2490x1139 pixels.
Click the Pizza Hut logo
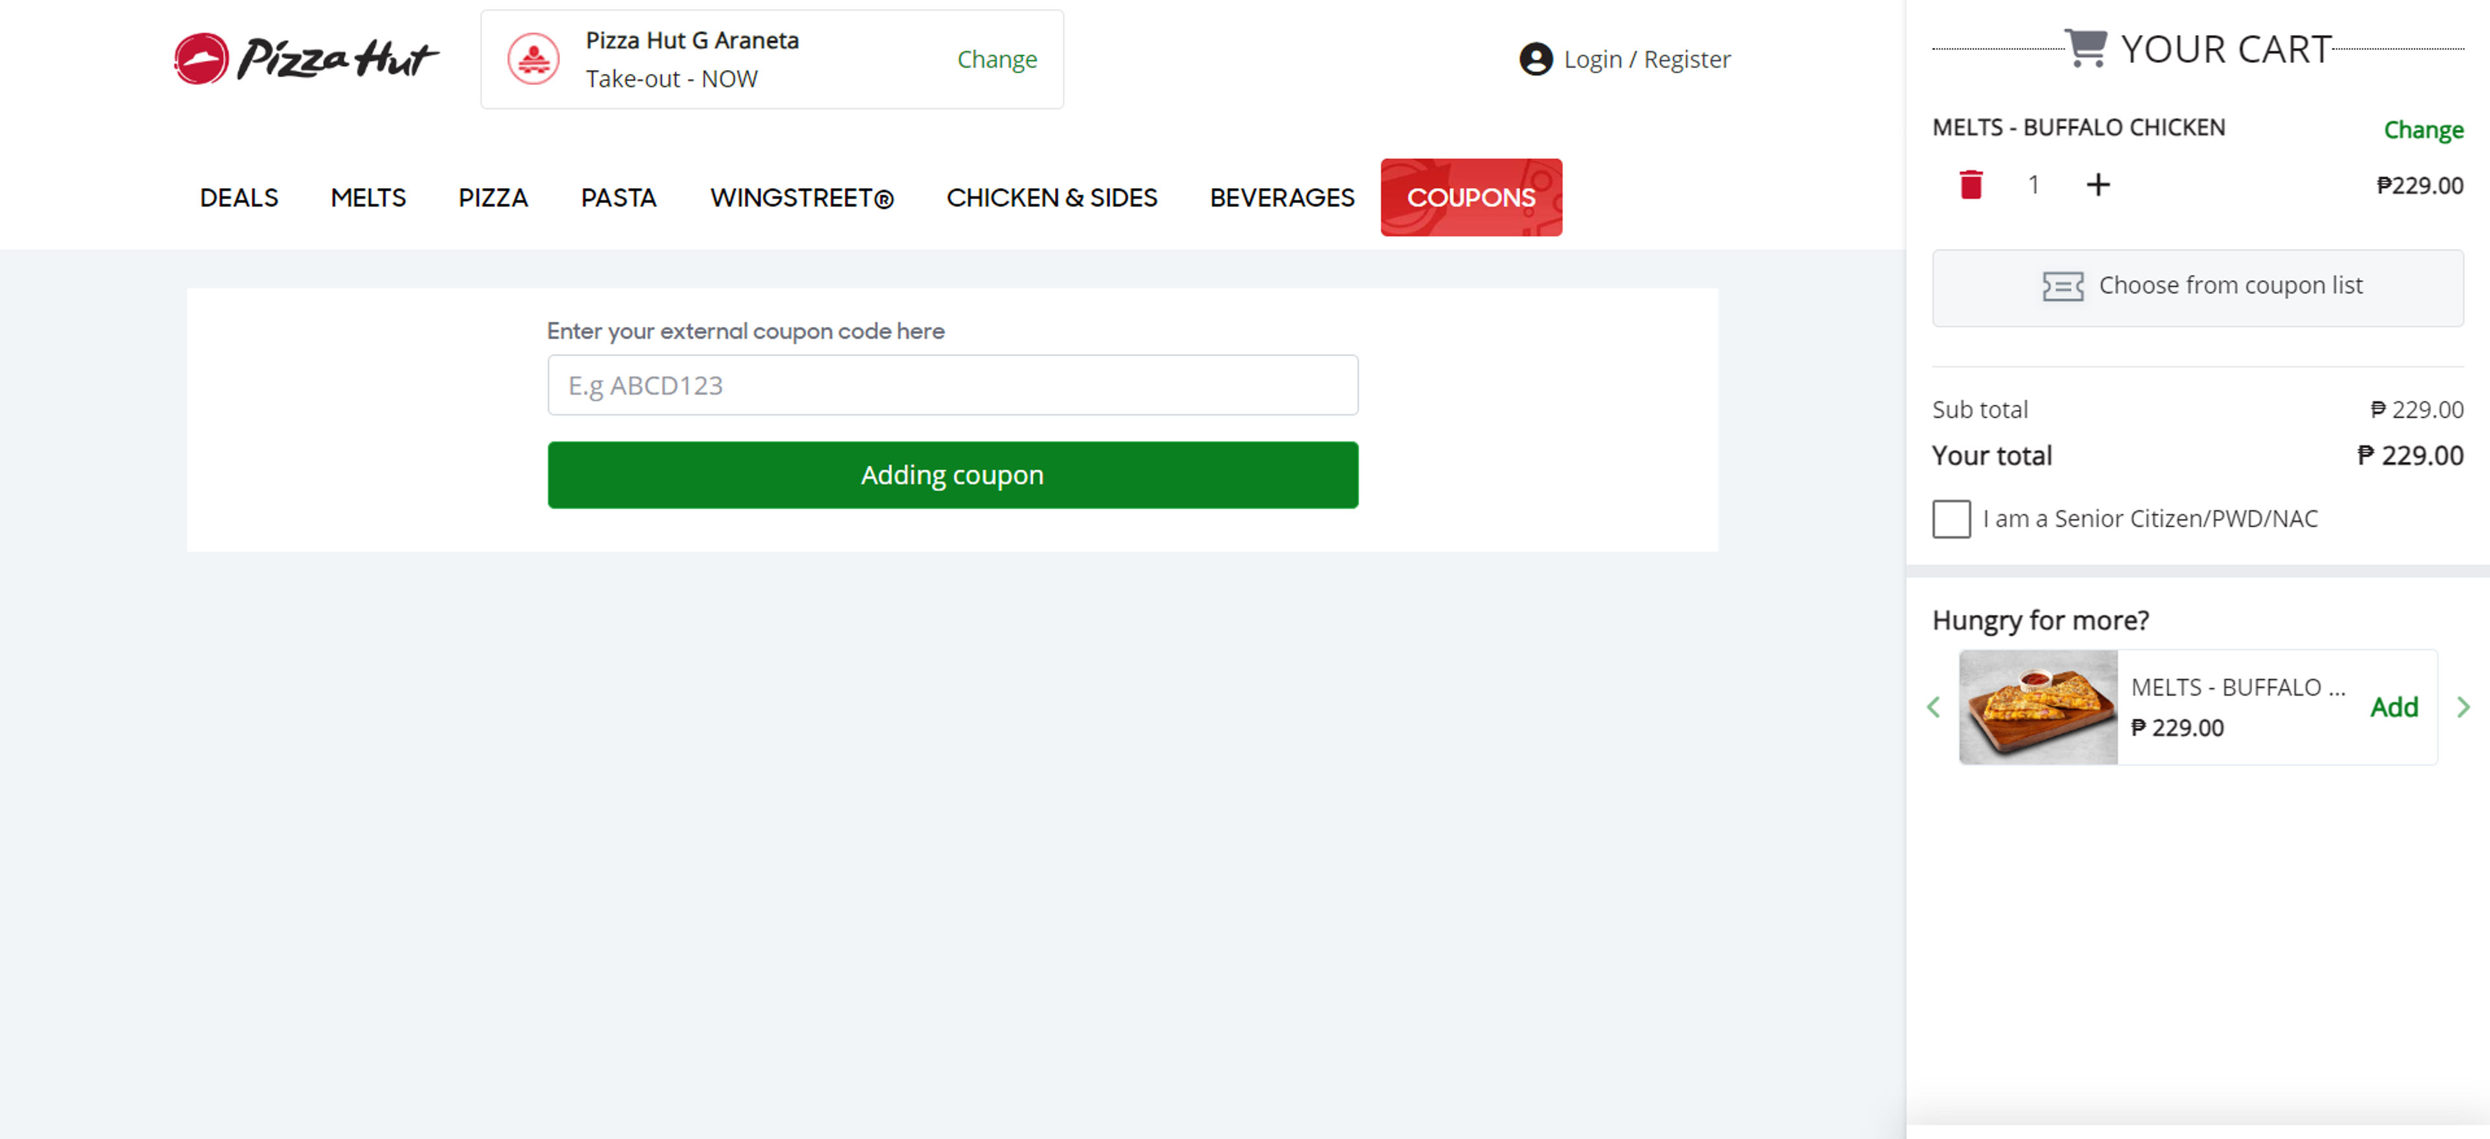[x=305, y=58]
